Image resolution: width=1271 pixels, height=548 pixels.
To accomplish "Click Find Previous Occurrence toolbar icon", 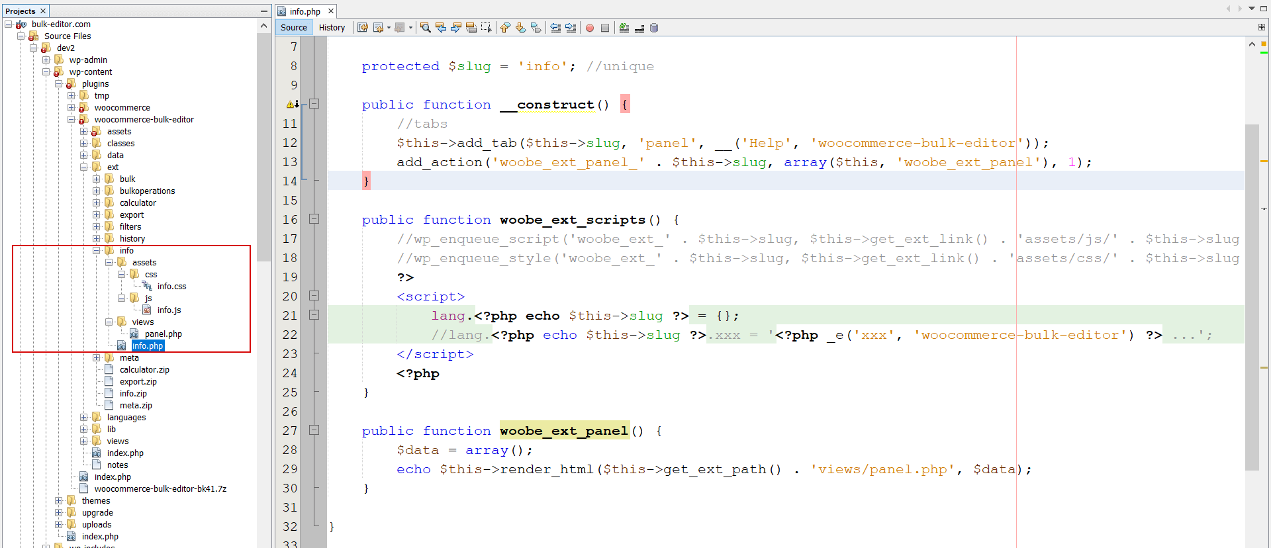I will pyautogui.click(x=441, y=28).
